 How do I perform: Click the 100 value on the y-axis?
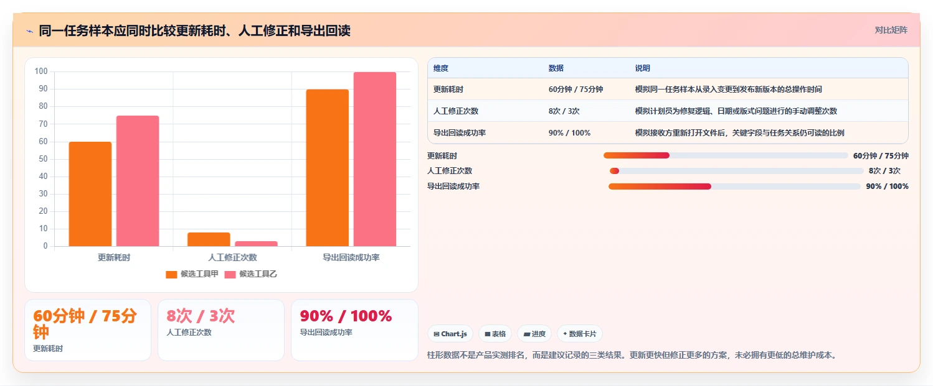(41, 71)
